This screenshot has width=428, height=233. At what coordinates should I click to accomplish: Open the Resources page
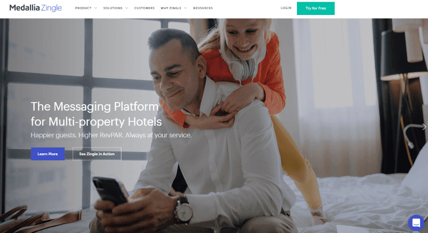click(203, 8)
